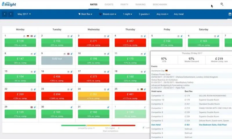Click the events calendar icon on day 8
Screen dimensions: 232x139
pos(32,54)
